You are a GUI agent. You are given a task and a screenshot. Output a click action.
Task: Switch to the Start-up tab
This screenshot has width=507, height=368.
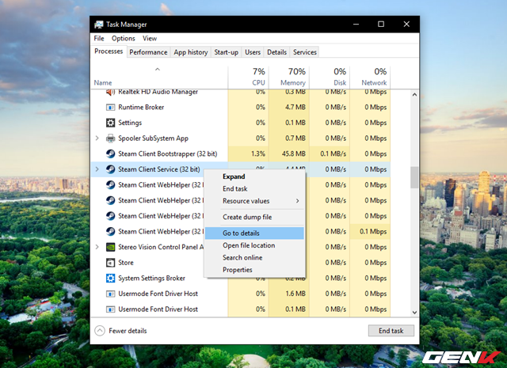(226, 52)
